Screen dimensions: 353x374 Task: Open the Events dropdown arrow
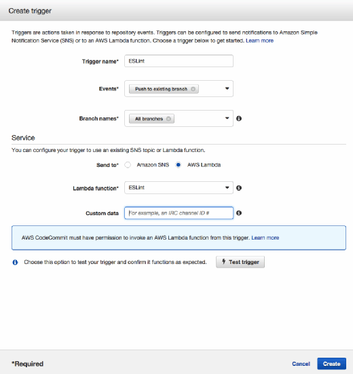(x=227, y=88)
